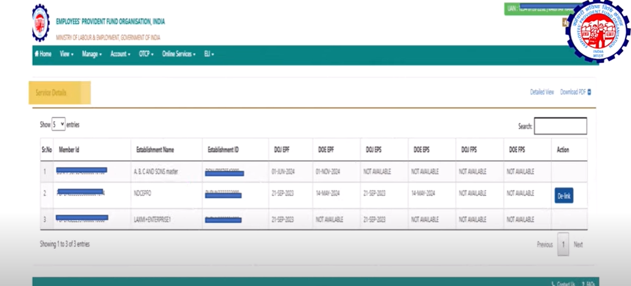Open the show entries count selector
The image size is (631, 286).
coord(58,124)
